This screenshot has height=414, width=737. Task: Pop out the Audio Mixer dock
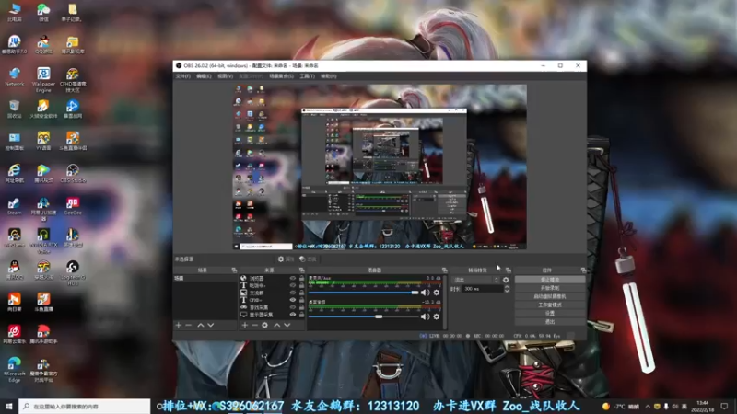pyautogui.click(x=444, y=270)
